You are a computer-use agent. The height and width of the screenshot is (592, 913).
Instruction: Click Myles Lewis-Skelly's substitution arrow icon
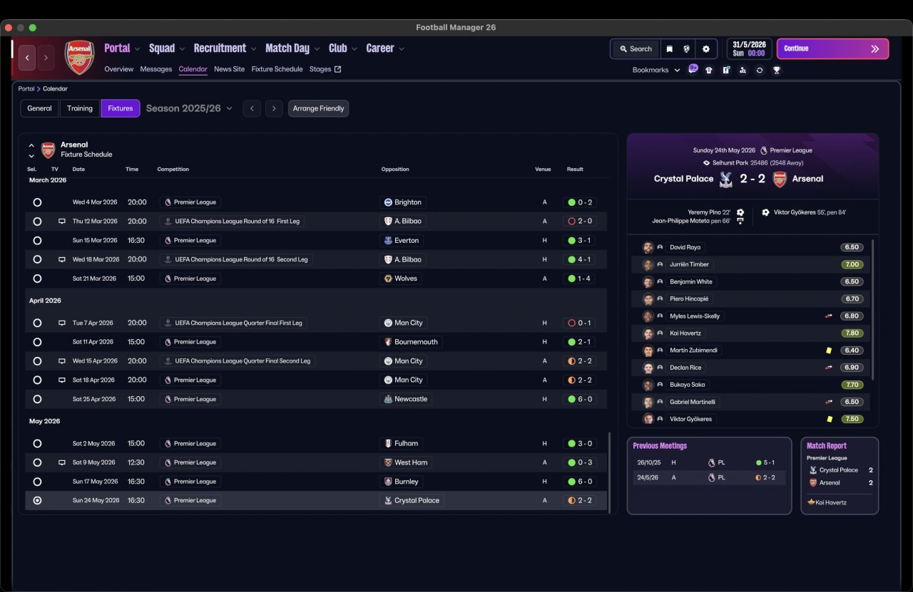click(829, 316)
